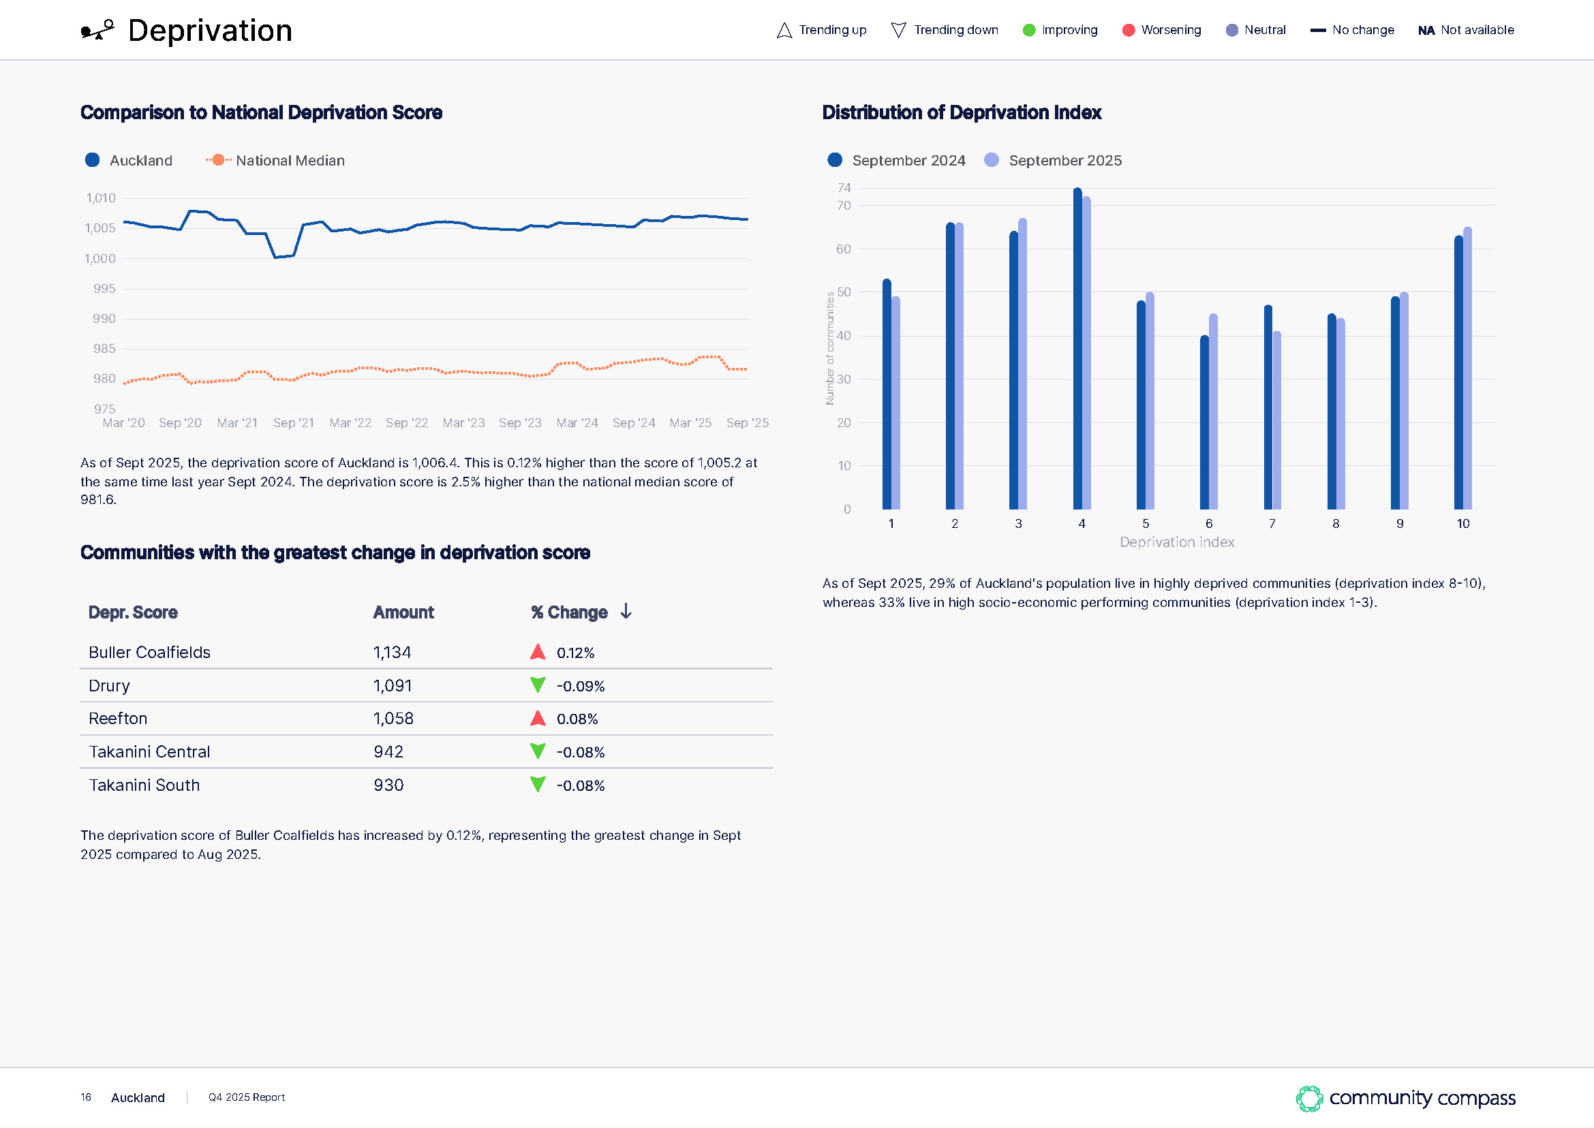Click the NA Not available marker
Viewport: 1594px width, 1128px height.
coord(1426,30)
